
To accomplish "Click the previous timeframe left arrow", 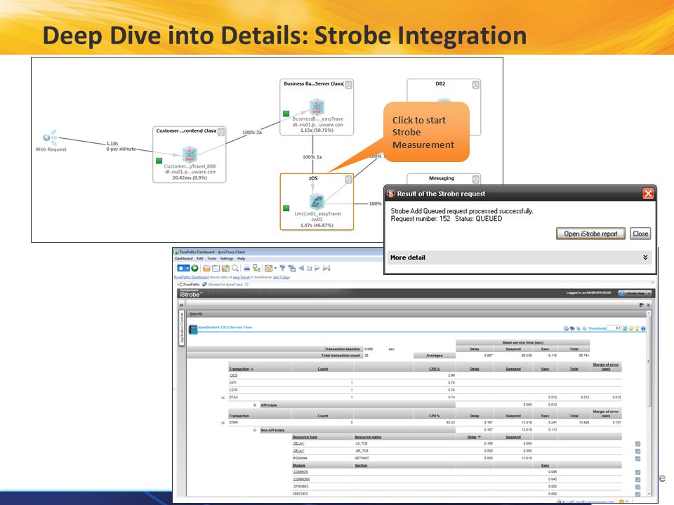I will click(x=301, y=268).
